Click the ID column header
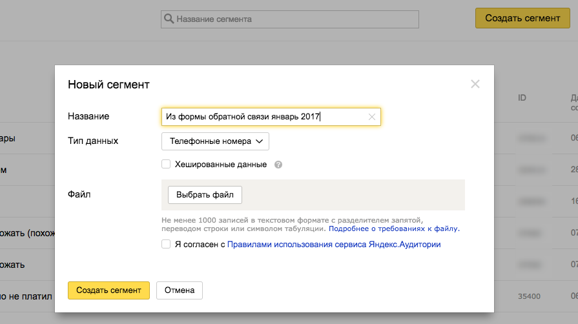This screenshot has height=324, width=578. click(x=522, y=98)
